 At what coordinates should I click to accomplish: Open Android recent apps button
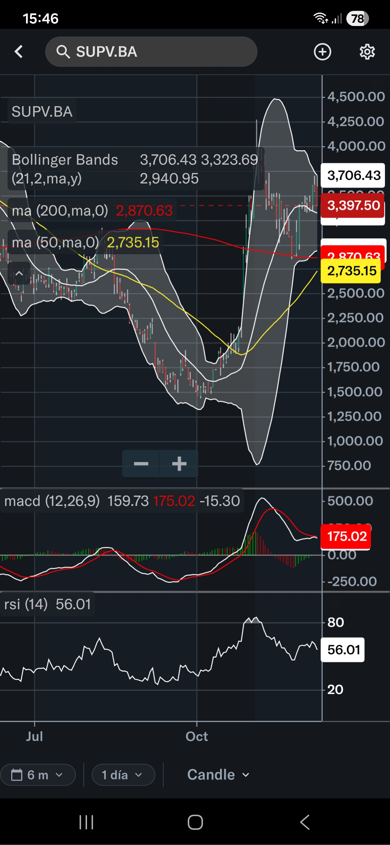(86, 822)
